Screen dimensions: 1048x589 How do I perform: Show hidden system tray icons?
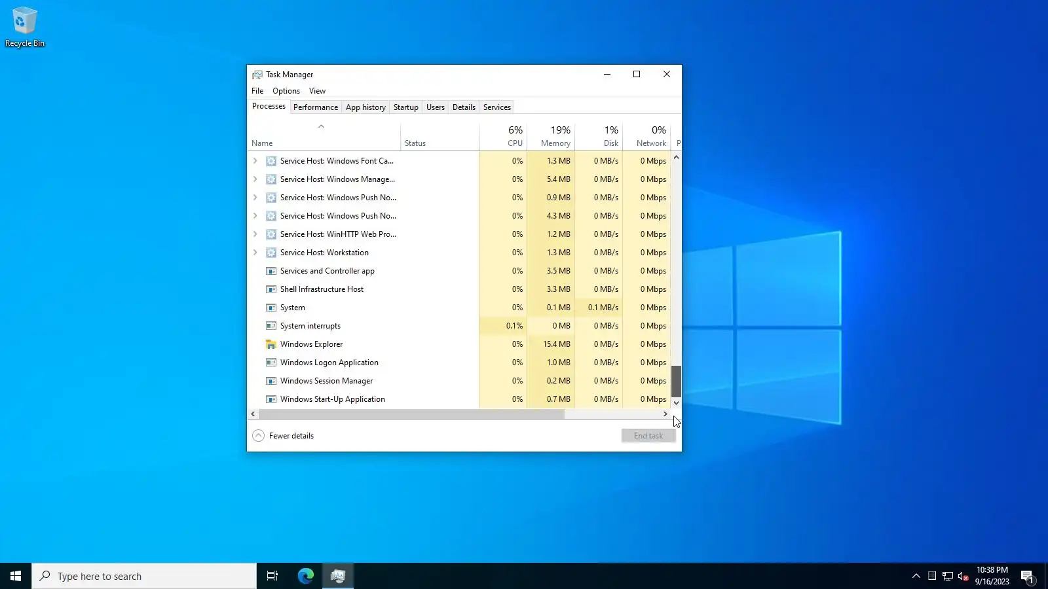point(916,576)
